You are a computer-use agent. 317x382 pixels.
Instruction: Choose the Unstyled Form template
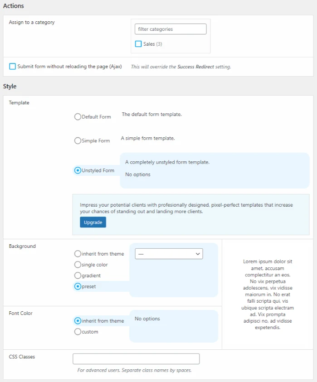coord(78,170)
